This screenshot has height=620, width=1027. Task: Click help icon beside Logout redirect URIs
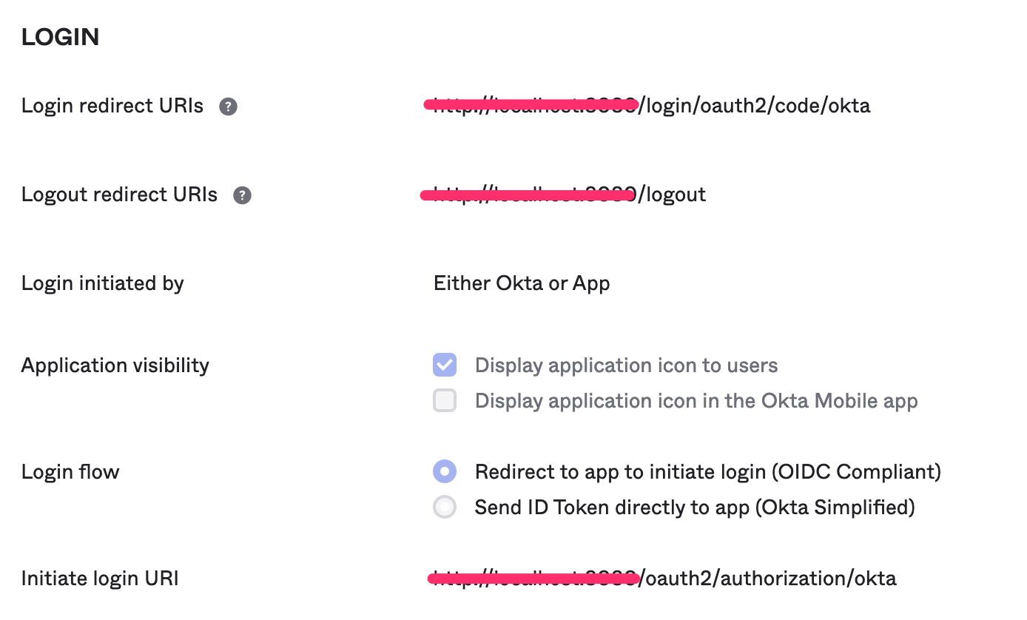(242, 195)
